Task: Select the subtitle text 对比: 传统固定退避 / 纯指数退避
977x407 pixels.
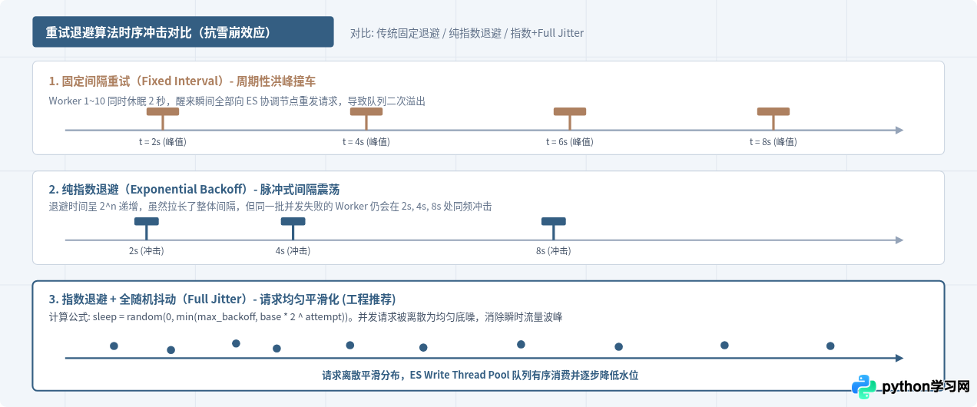Action: (x=467, y=33)
